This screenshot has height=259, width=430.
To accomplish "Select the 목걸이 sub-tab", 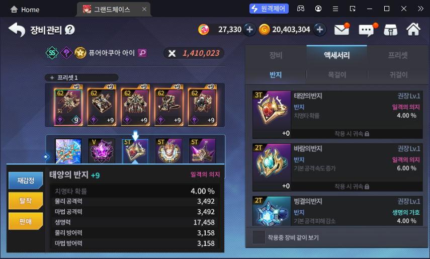I will (x=337, y=74).
